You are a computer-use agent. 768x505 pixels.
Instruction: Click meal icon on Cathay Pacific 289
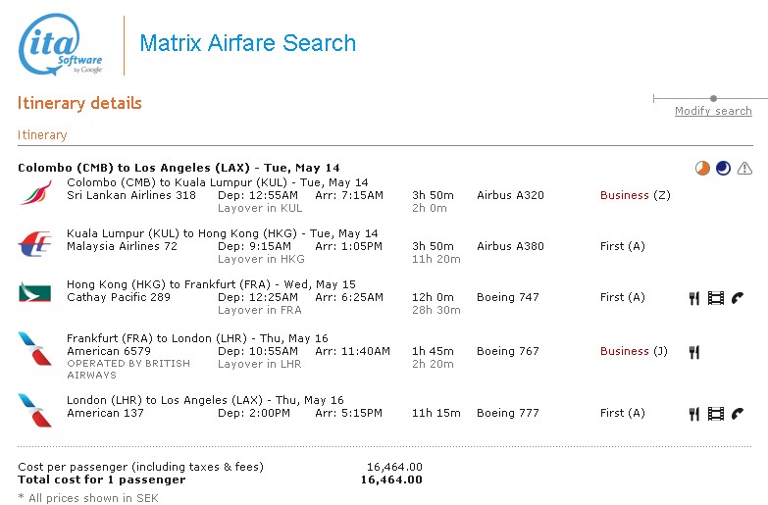693,298
